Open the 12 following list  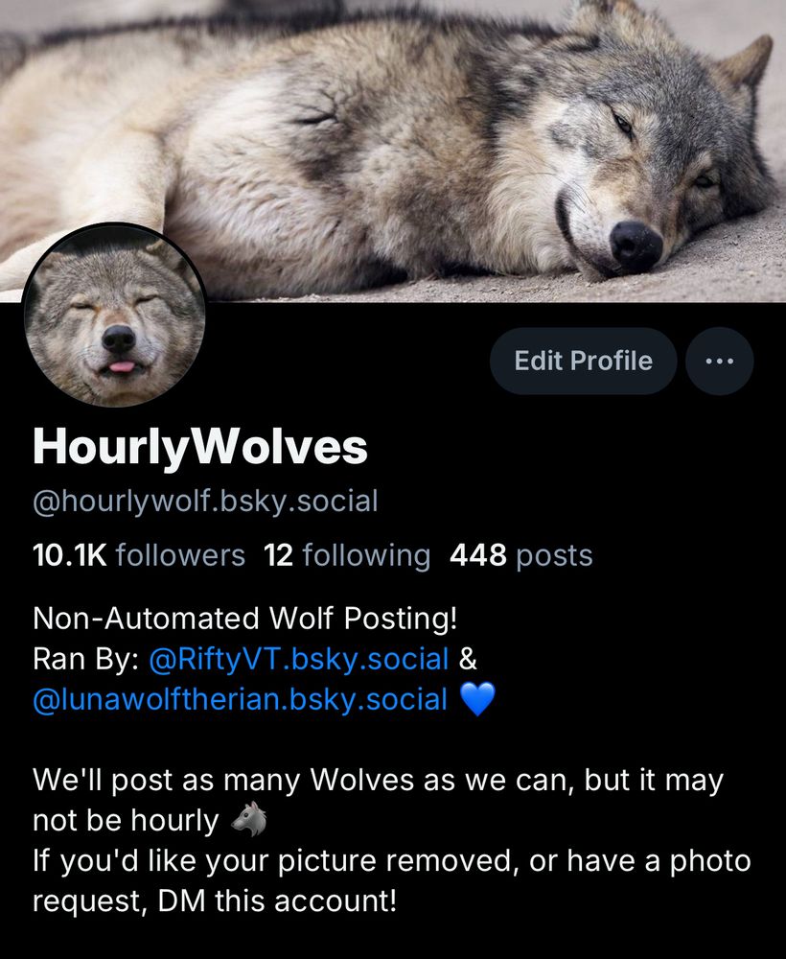point(347,555)
